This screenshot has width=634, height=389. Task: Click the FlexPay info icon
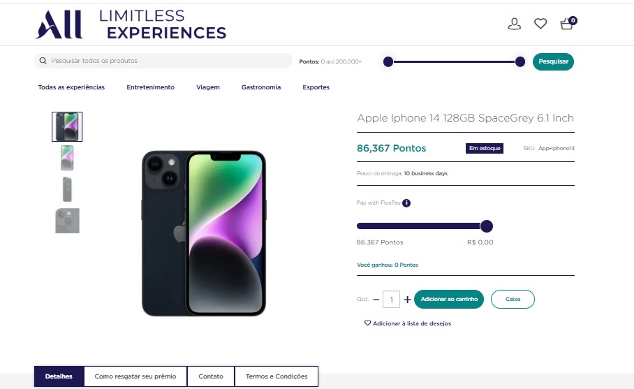point(406,203)
